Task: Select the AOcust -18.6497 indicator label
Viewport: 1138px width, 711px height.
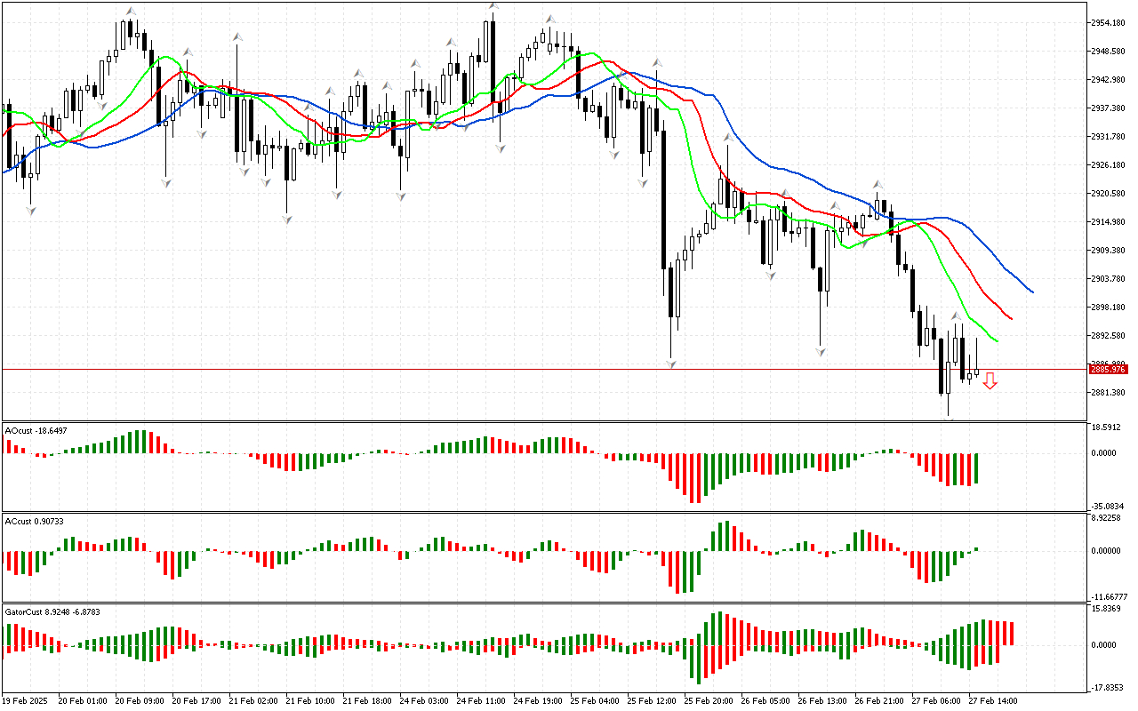Action: tap(36, 430)
